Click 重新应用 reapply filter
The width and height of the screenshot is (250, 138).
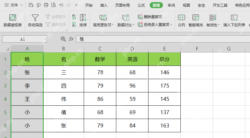56,24
